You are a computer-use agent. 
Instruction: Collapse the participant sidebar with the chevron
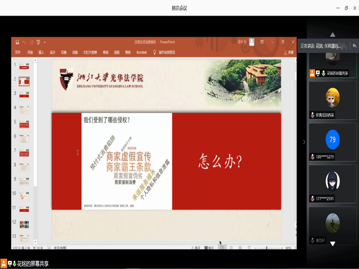pyautogui.click(x=304, y=142)
